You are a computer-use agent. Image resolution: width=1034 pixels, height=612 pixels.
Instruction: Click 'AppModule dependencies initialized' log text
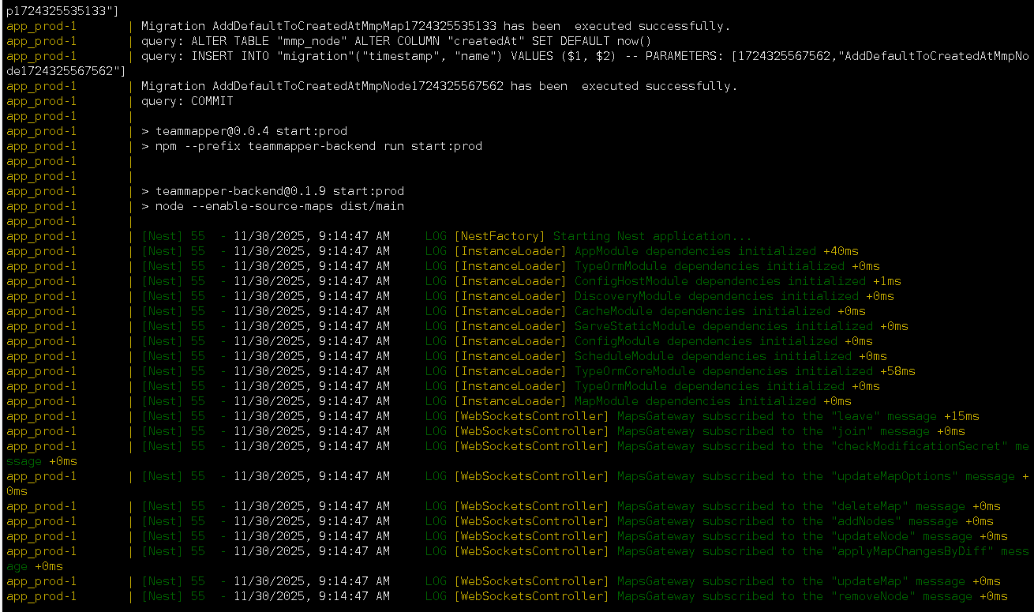(695, 251)
